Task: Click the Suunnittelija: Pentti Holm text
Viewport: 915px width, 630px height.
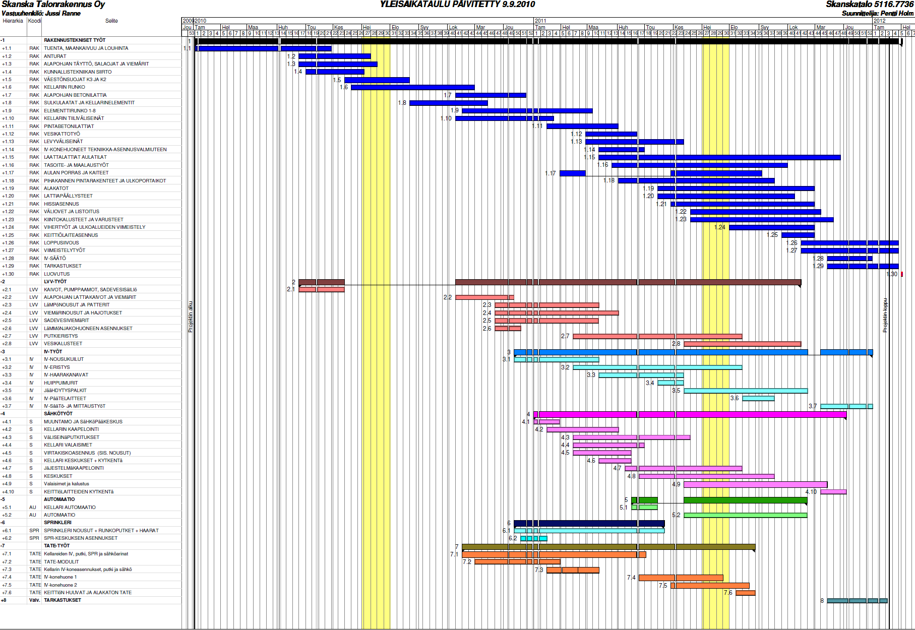Action: [878, 14]
